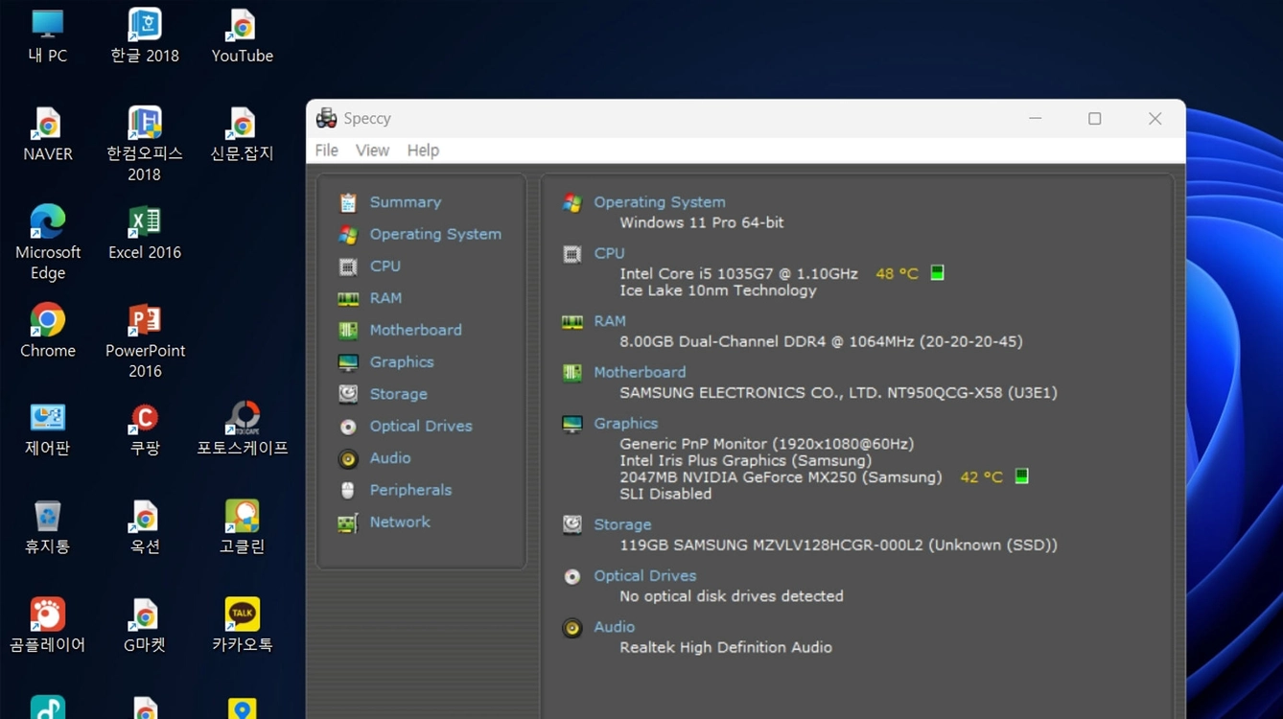The height and width of the screenshot is (719, 1283).
Task: Open the Optical Drives heading in summary
Action: point(644,576)
